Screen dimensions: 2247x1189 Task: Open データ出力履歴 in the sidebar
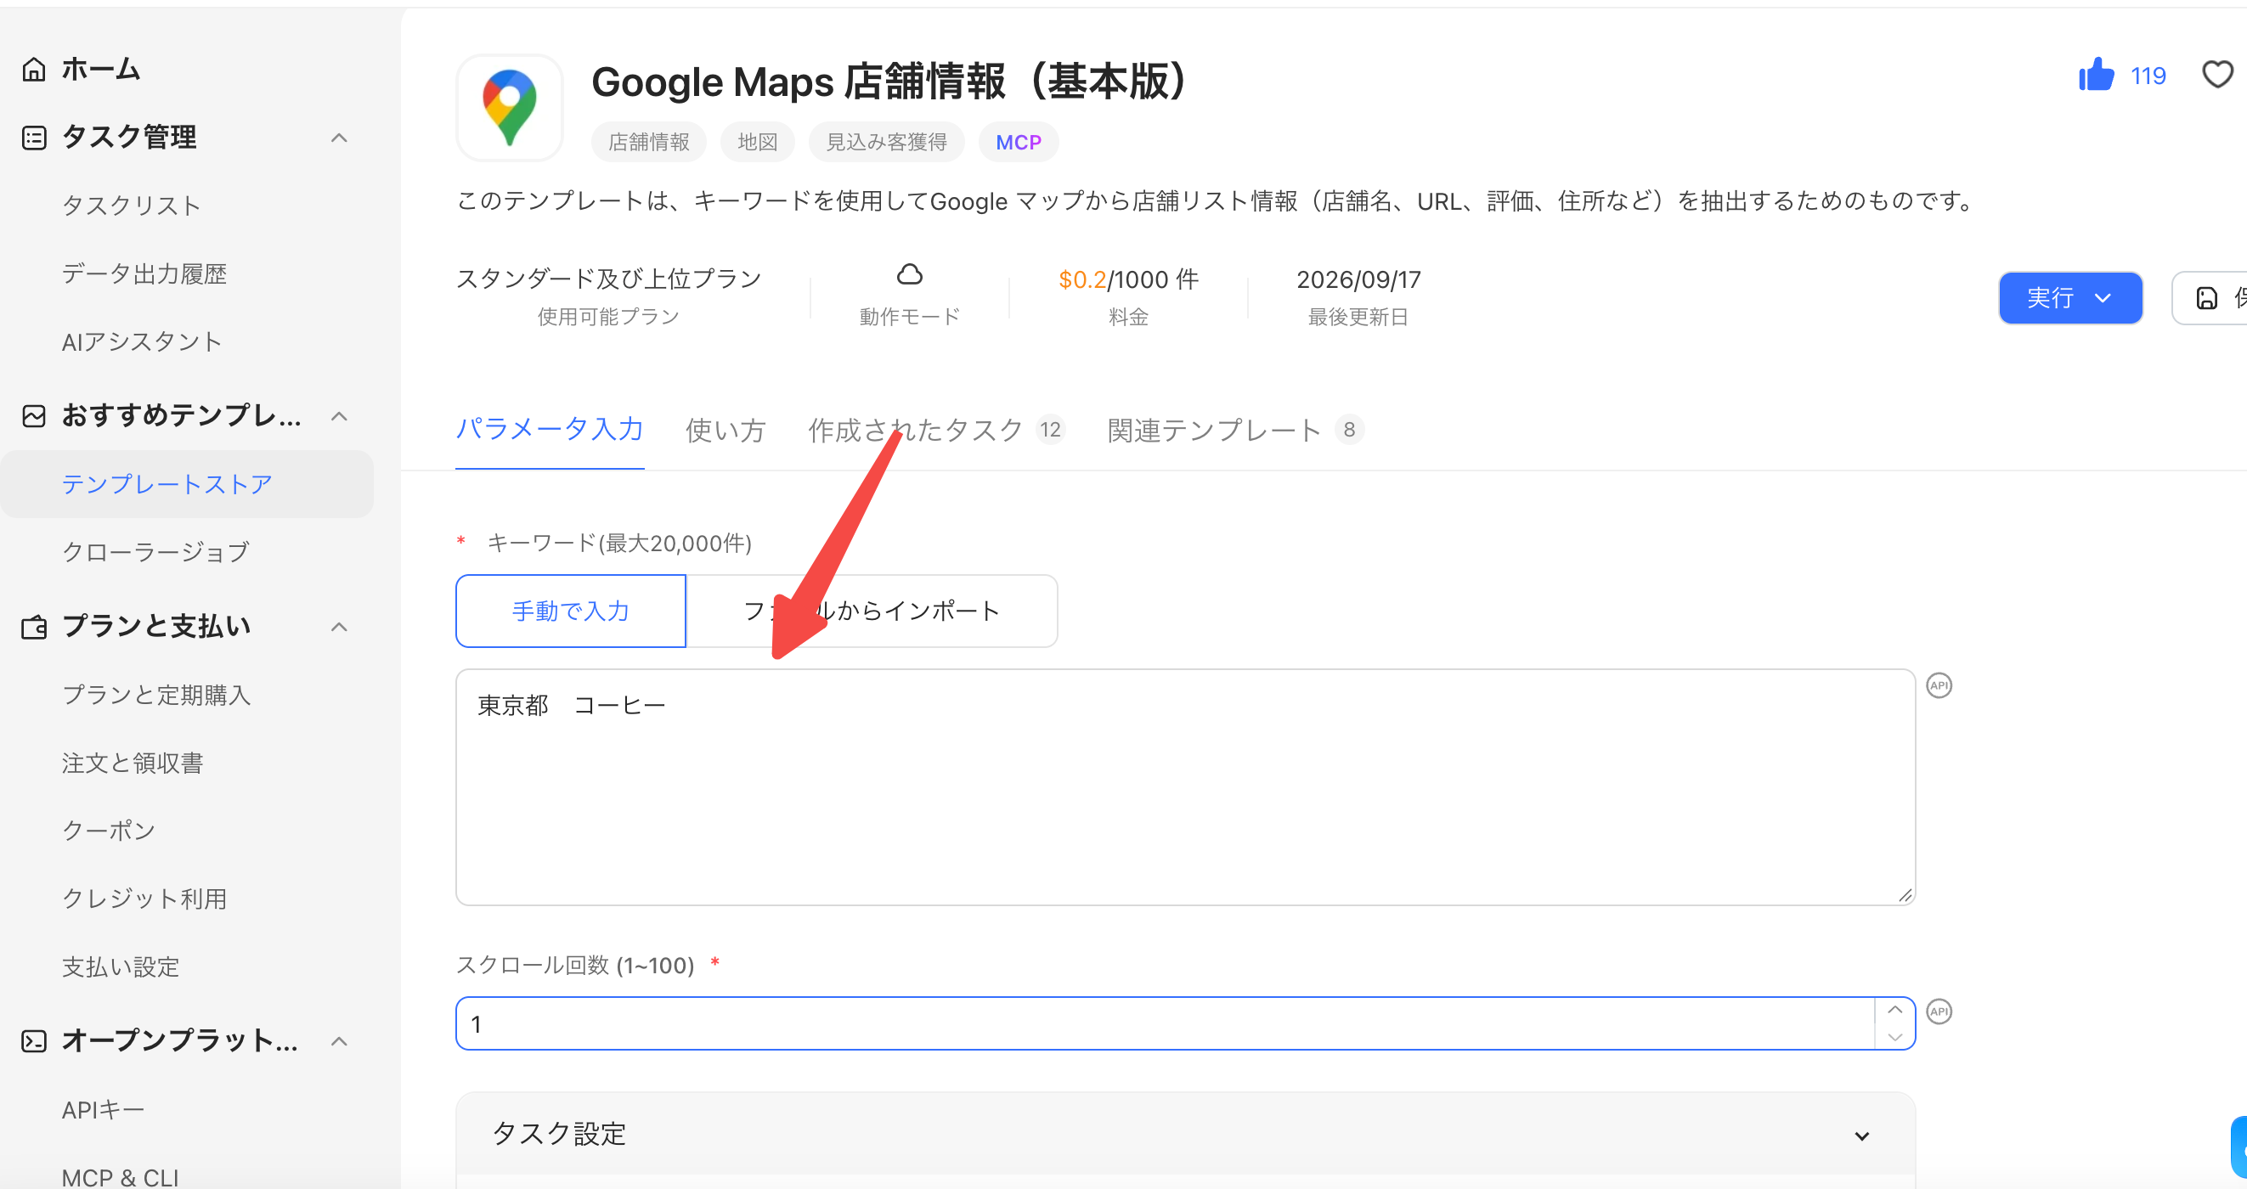click(x=144, y=274)
